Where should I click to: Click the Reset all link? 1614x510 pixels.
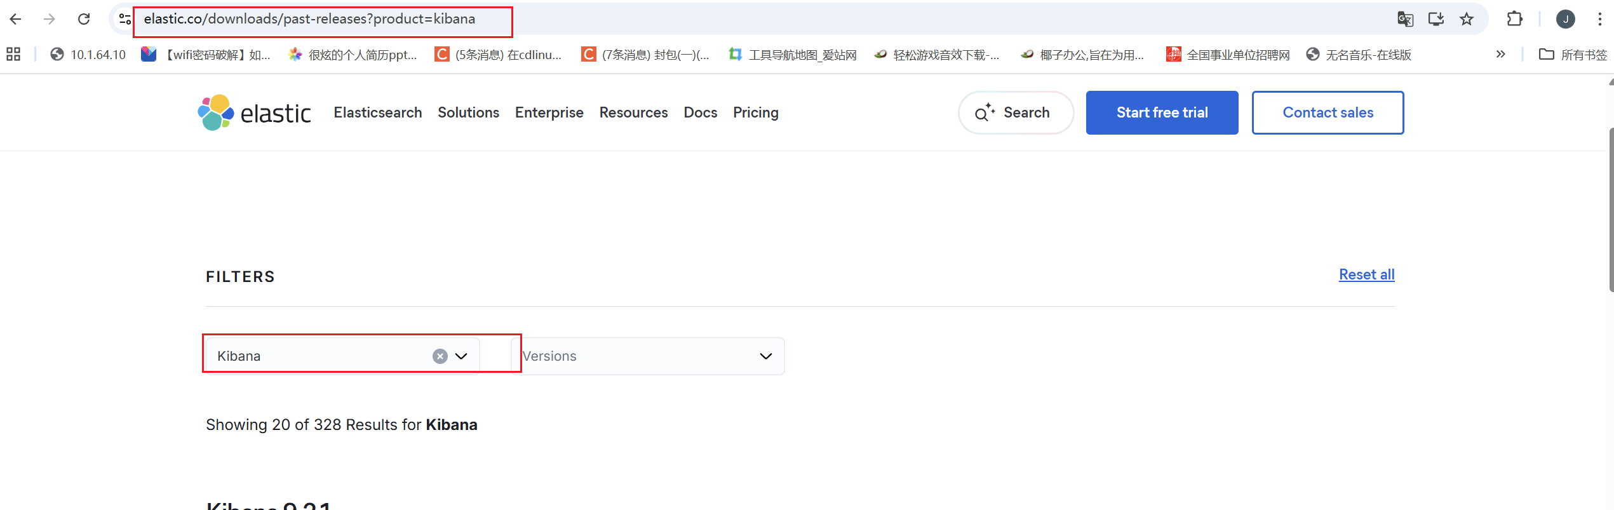(x=1366, y=274)
